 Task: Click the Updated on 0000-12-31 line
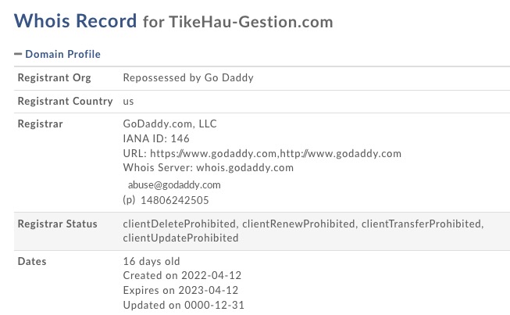pos(184,305)
